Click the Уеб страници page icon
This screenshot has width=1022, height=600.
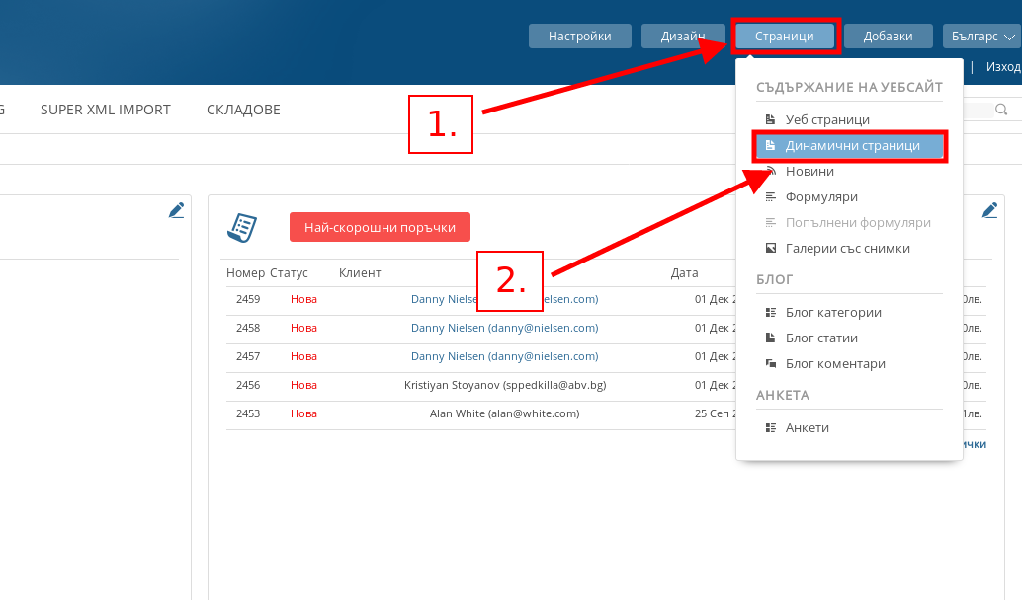(x=771, y=119)
